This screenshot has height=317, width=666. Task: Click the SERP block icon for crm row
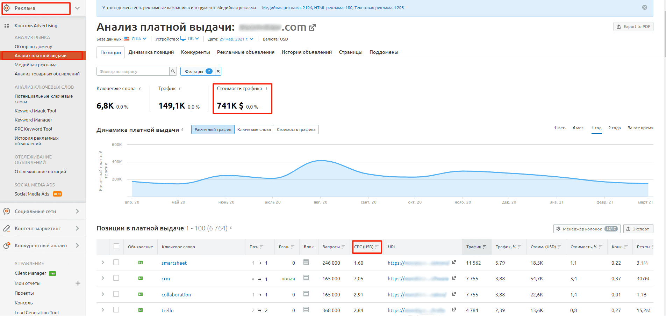pyautogui.click(x=306, y=278)
